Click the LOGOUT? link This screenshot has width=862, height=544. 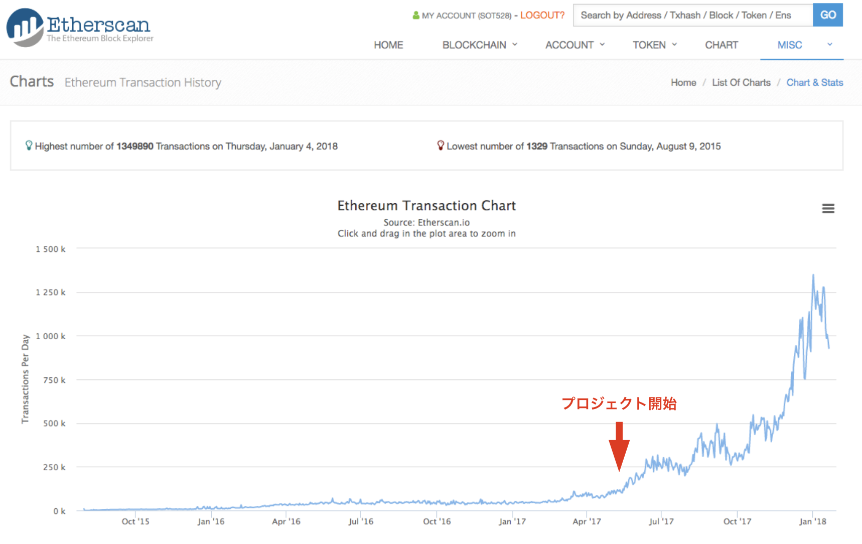click(x=542, y=16)
